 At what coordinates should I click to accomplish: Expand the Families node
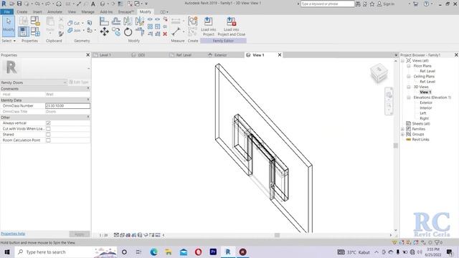[x=402, y=129]
